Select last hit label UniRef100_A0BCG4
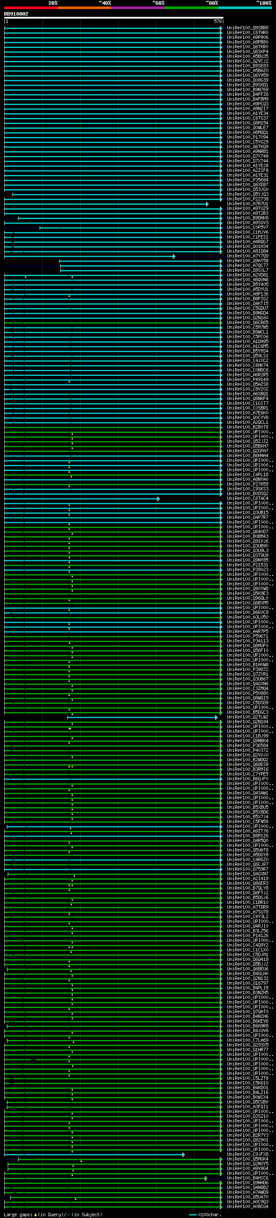Viewport: 276px width, 1218px height. point(248,1207)
